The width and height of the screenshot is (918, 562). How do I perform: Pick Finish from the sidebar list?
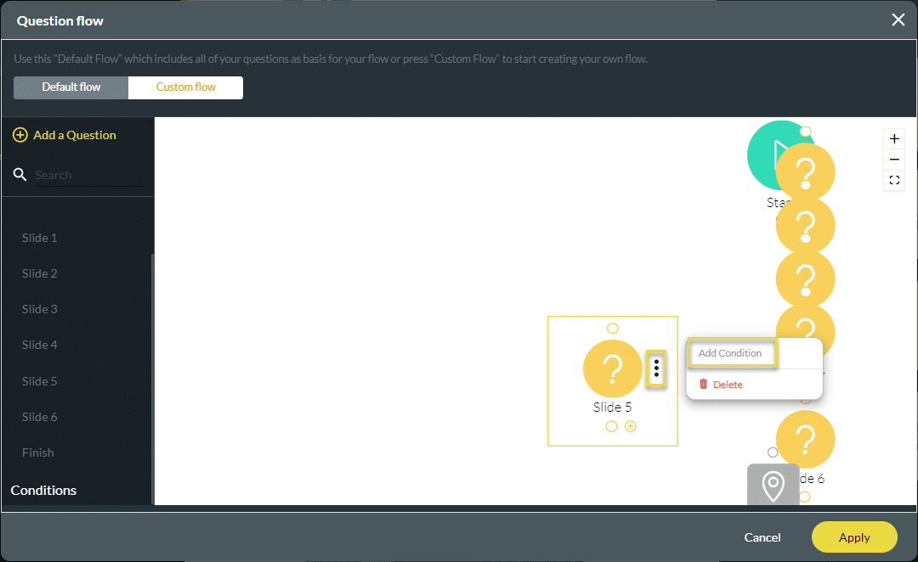pos(38,452)
